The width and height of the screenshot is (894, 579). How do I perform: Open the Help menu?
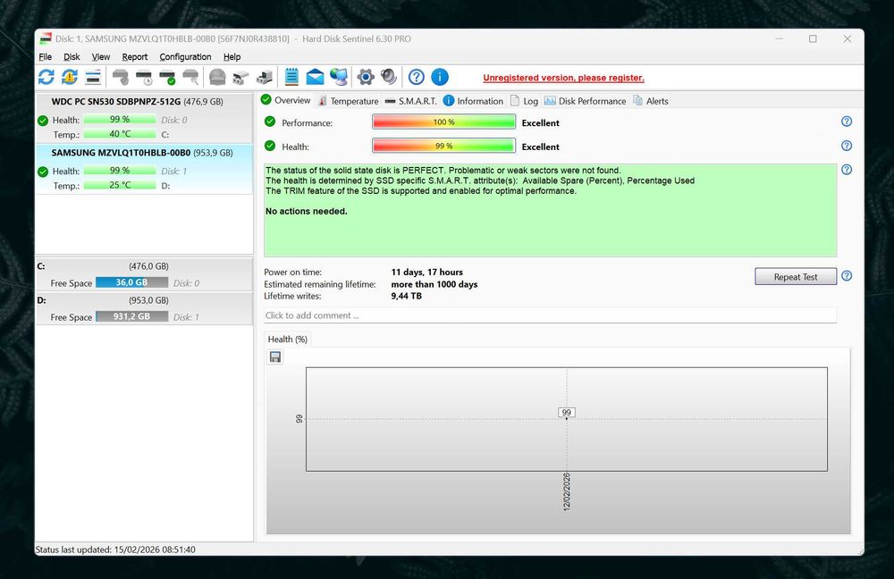[x=232, y=57]
